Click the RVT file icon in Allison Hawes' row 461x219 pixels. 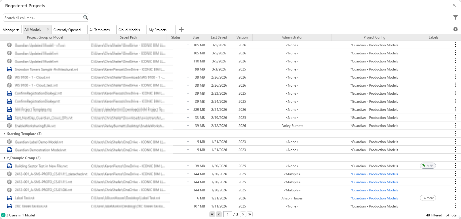tap(9, 198)
